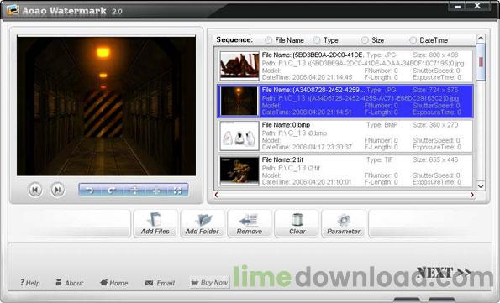
Task: Go to the next image
Action: coord(57,190)
